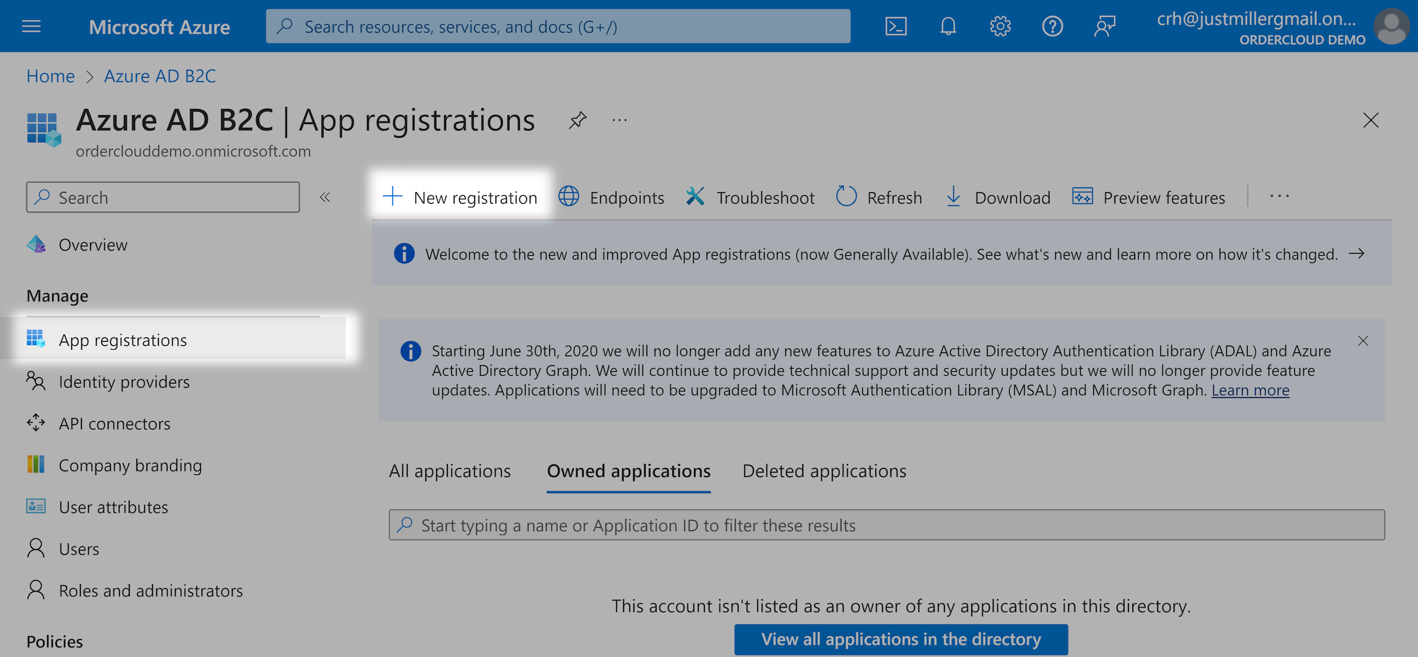The width and height of the screenshot is (1418, 657).
Task: Collapse the sidebar with double chevron
Action: (325, 197)
